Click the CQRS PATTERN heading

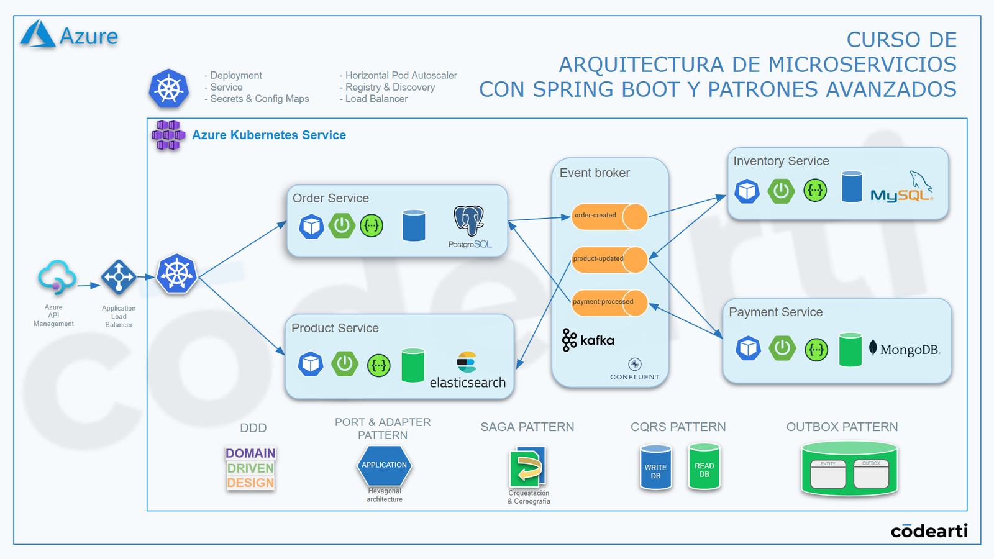click(x=678, y=427)
